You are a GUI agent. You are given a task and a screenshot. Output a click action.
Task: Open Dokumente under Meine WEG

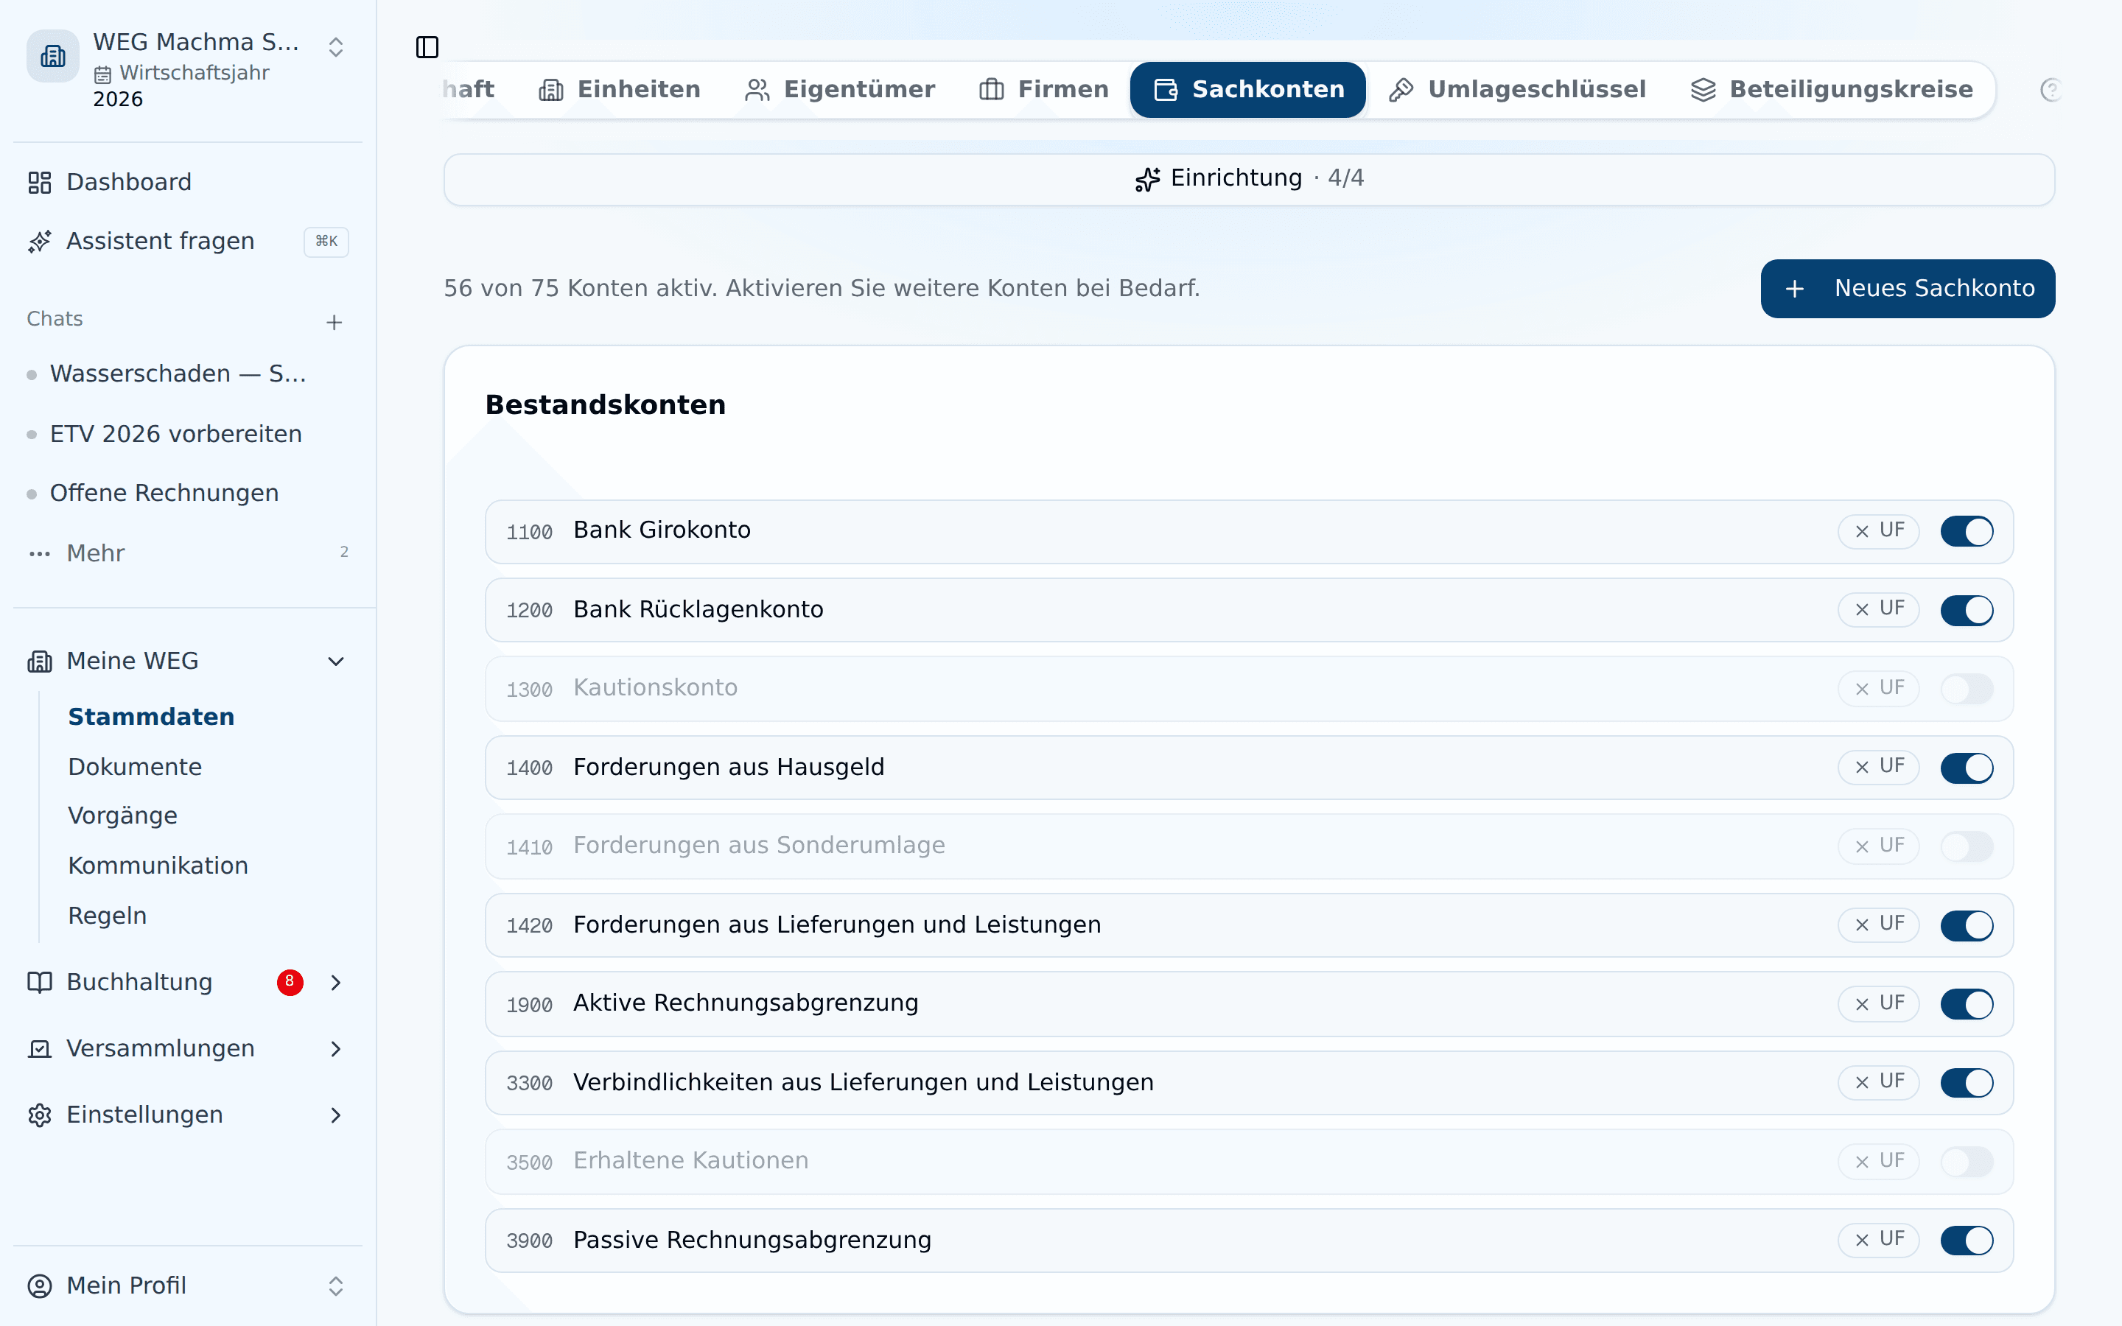135,768
